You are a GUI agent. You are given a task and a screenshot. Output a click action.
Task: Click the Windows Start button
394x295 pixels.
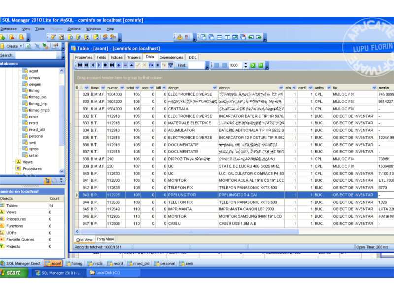point(13,273)
